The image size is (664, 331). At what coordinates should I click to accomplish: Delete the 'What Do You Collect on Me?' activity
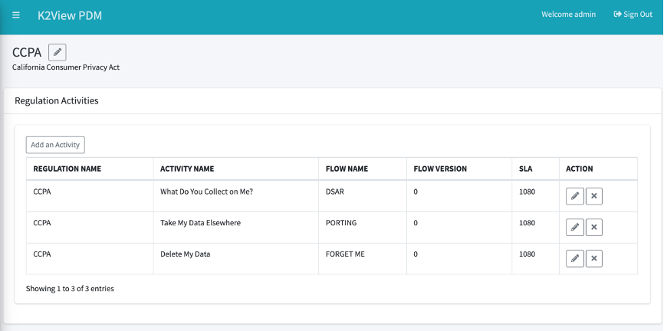(x=593, y=196)
